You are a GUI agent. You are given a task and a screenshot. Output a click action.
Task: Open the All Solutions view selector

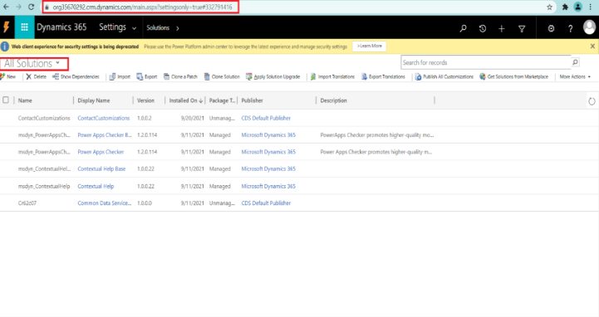(x=32, y=63)
